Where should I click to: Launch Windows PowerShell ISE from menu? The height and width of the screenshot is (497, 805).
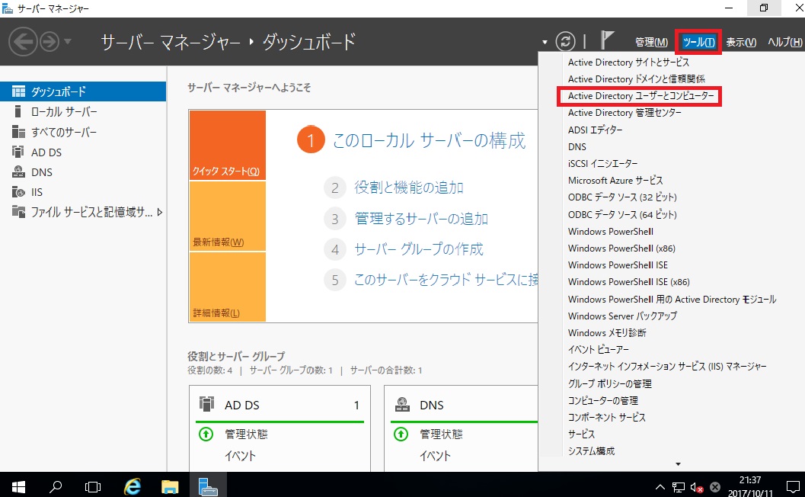618,265
